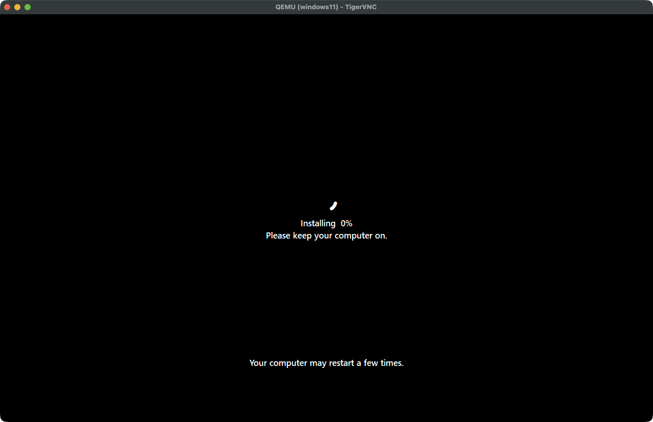Click the "QEMU (windows11) - TigerVNC" window title
This screenshot has height=422, width=653.
pos(326,7)
